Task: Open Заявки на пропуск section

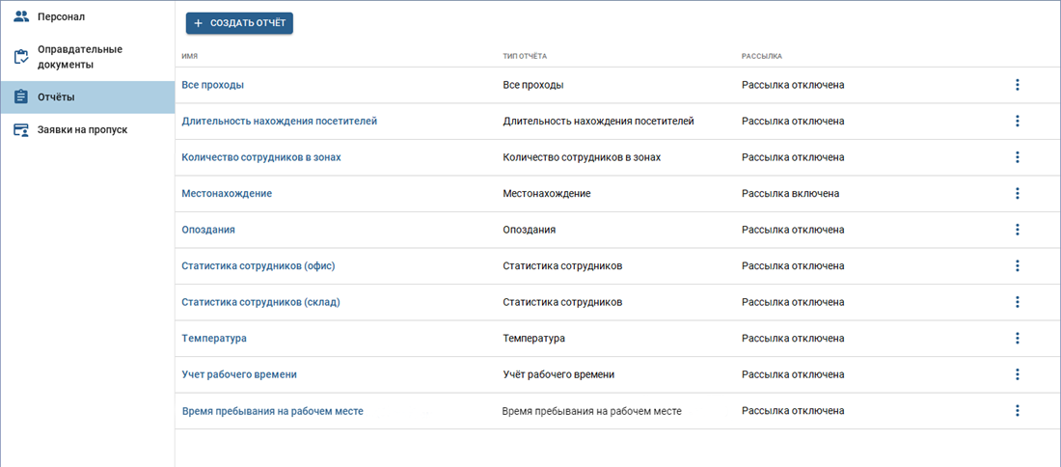Action: coord(82,129)
